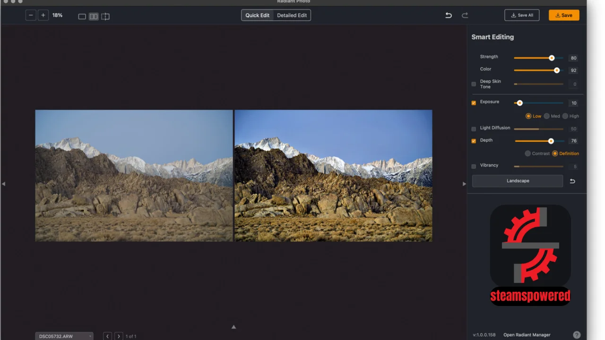Go to the previous image
This screenshot has width=605, height=340.
pos(108,336)
